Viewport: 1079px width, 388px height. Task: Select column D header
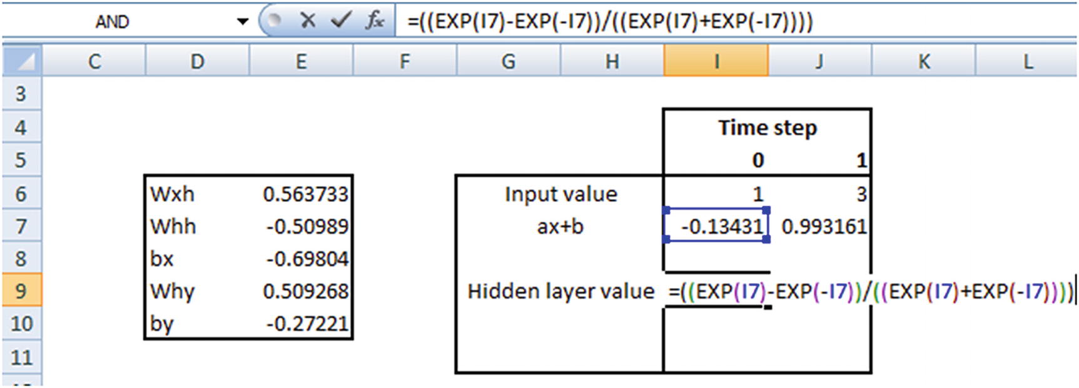(197, 61)
